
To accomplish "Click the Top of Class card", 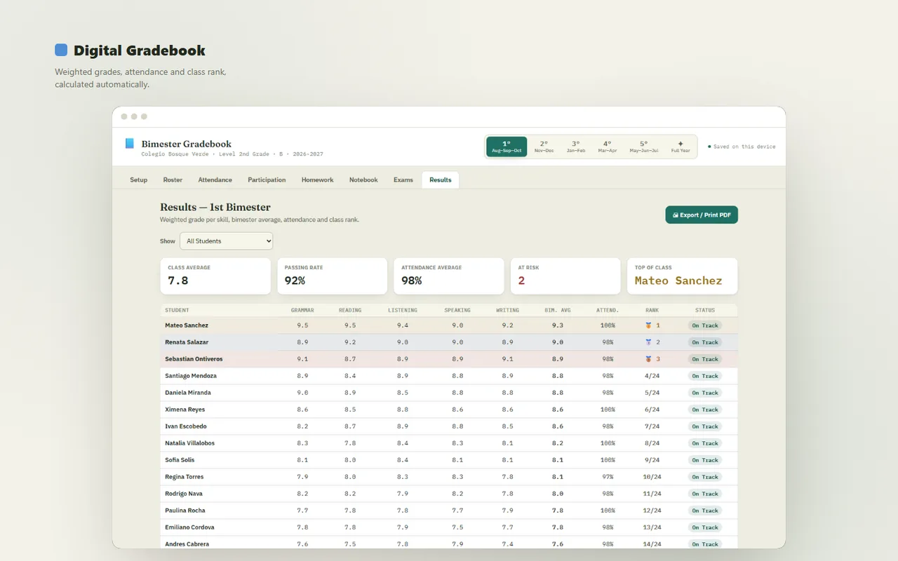I will coord(682,276).
